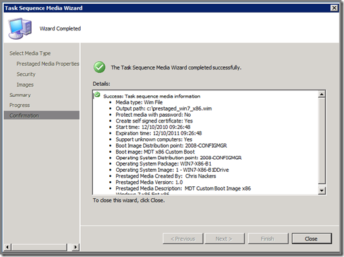Screen dimensions: 344x257
Task: Click the 'Output path: c:\prestaged_win7_x86.wim' line
Action: (x=163, y=109)
